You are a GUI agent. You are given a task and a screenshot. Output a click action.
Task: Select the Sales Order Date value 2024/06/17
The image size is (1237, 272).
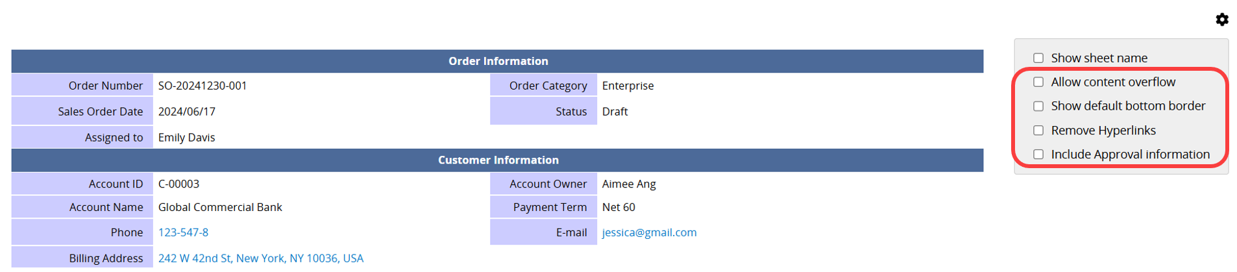[x=187, y=112]
